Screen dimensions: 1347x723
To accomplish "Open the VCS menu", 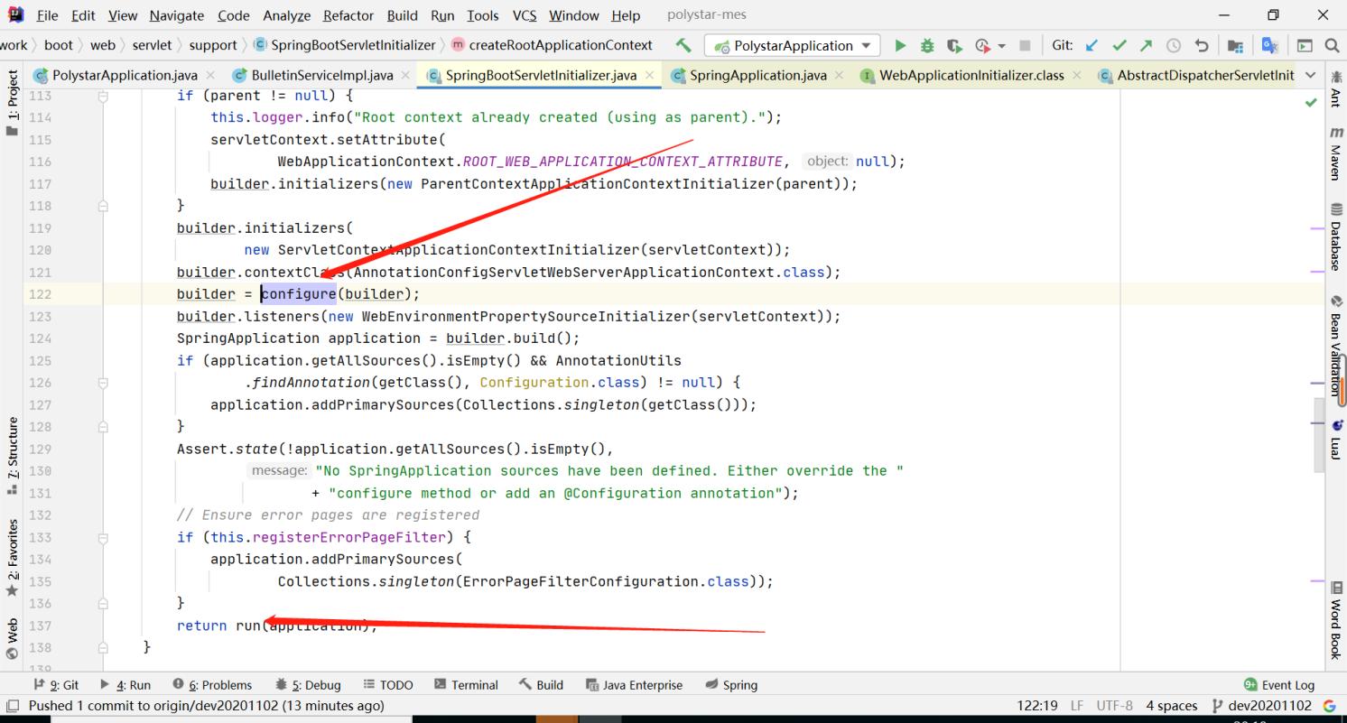I will [524, 15].
